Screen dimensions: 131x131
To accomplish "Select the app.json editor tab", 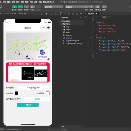I will tap(91, 14).
